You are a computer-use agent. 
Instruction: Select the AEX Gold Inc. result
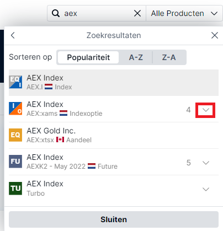[114, 135]
